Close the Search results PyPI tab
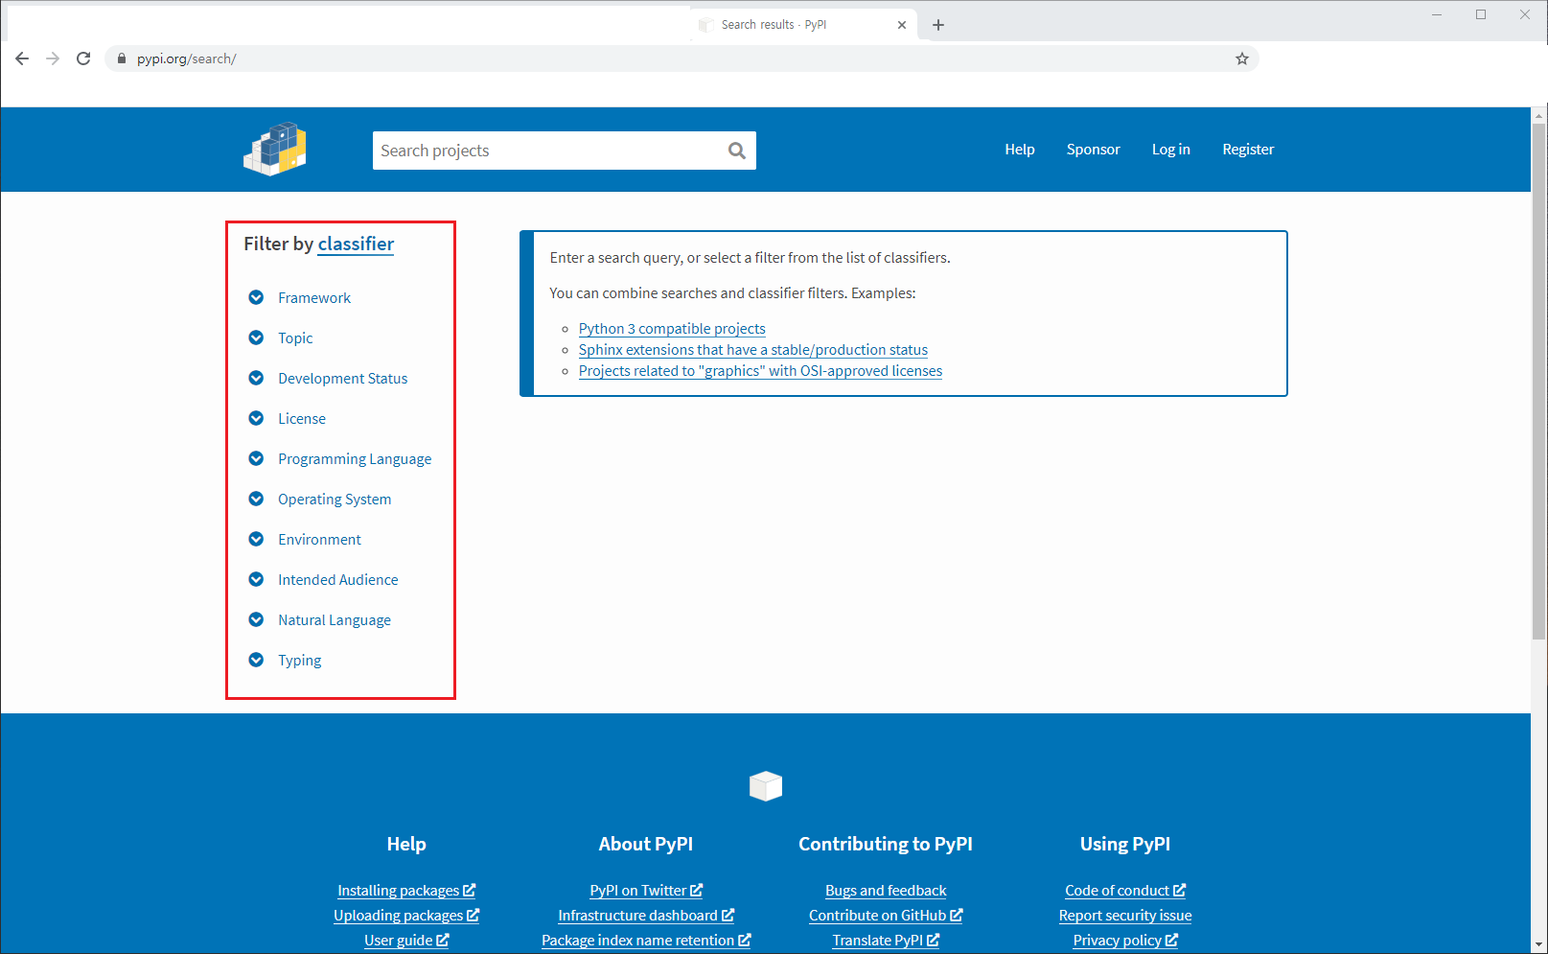The height and width of the screenshot is (954, 1548). pos(902,25)
